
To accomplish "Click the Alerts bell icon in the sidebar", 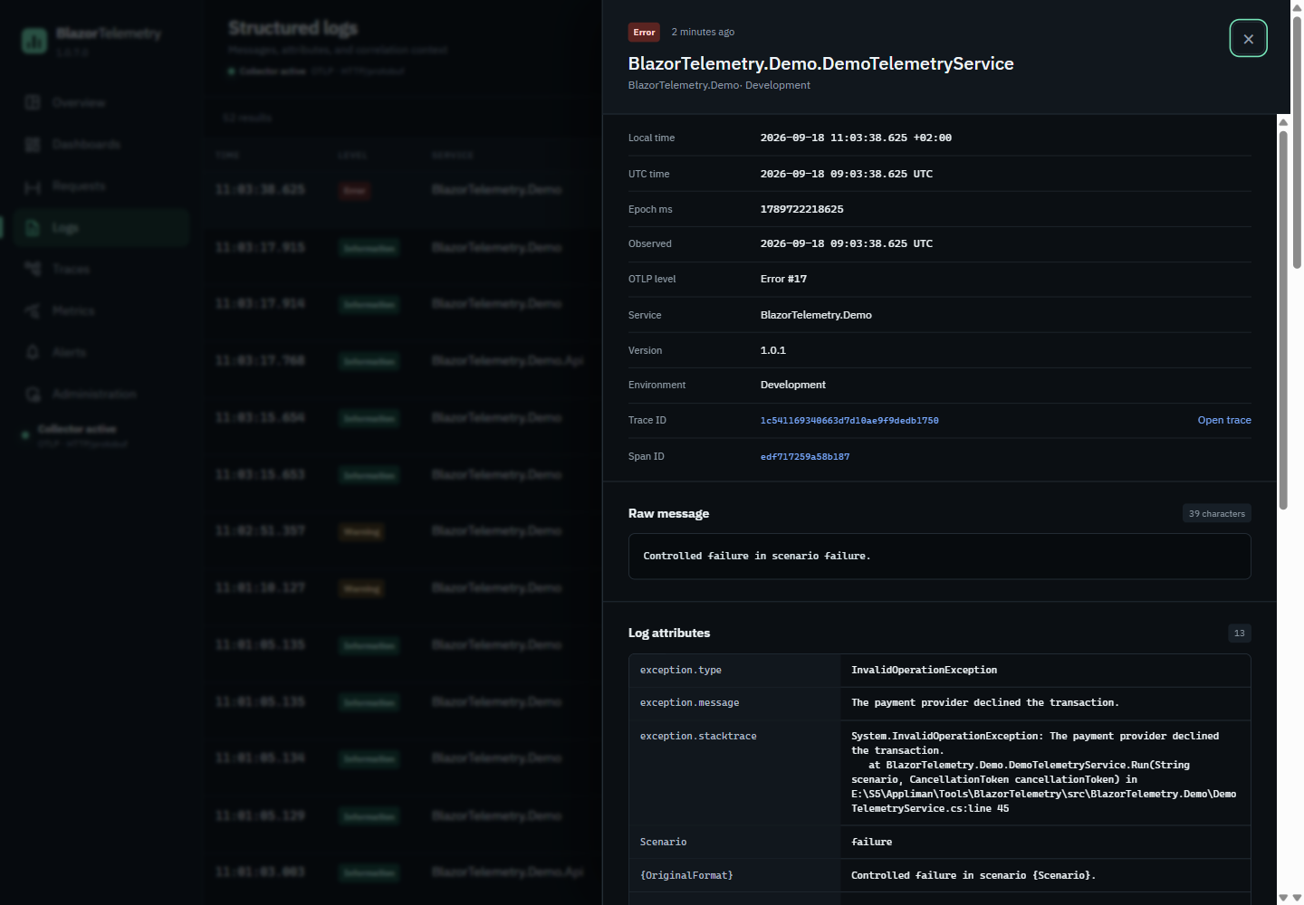I will click(34, 353).
